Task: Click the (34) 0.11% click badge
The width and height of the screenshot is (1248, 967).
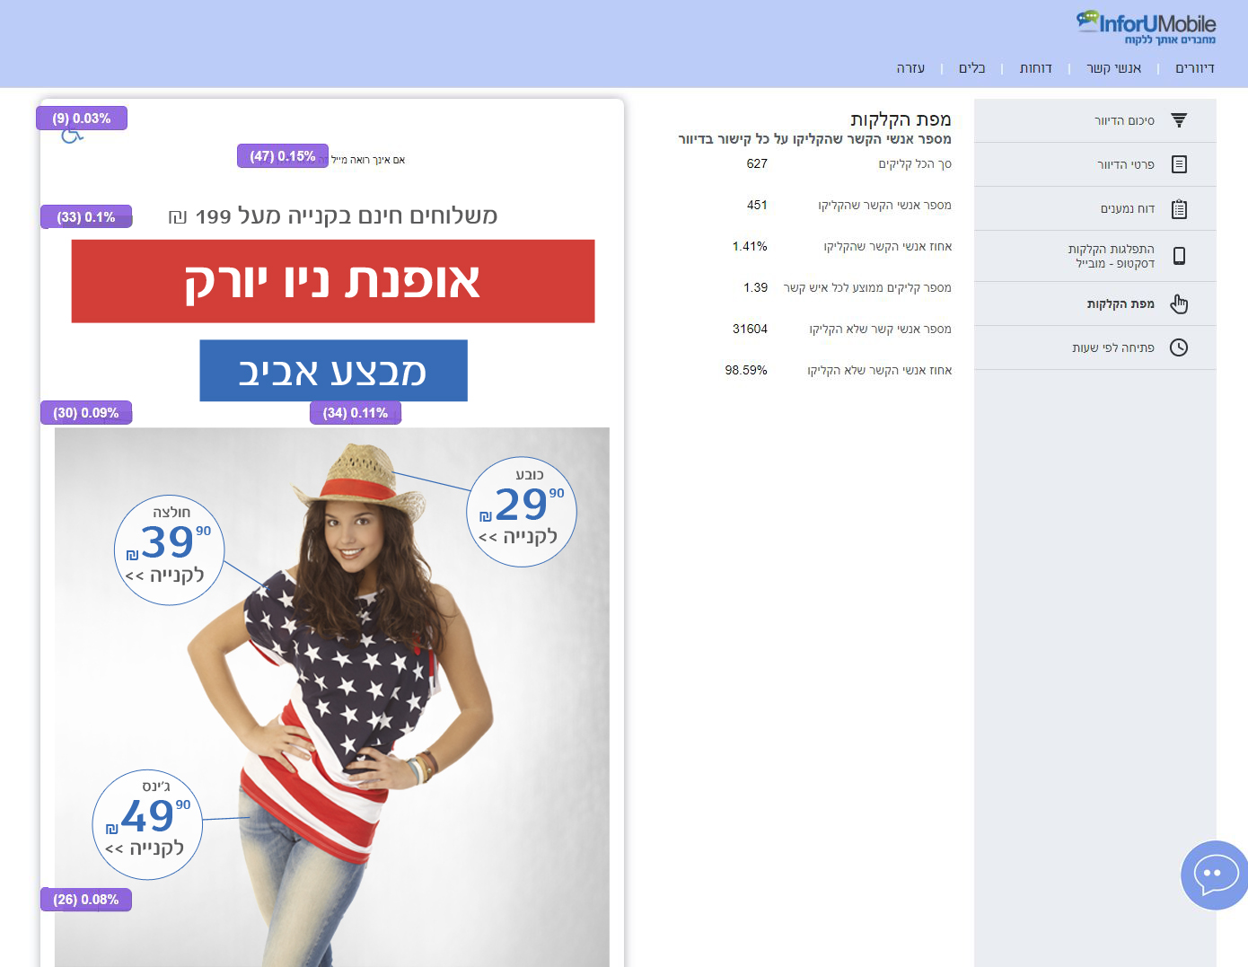Action: coord(356,413)
